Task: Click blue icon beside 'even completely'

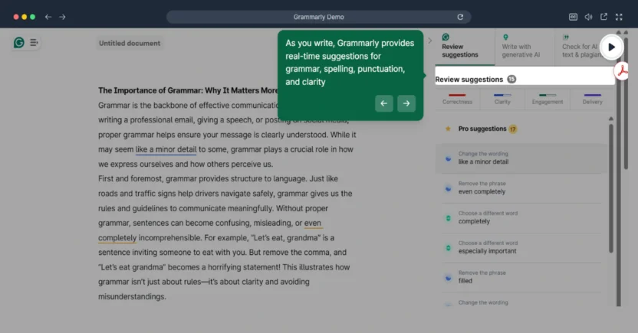Action: pos(448,188)
